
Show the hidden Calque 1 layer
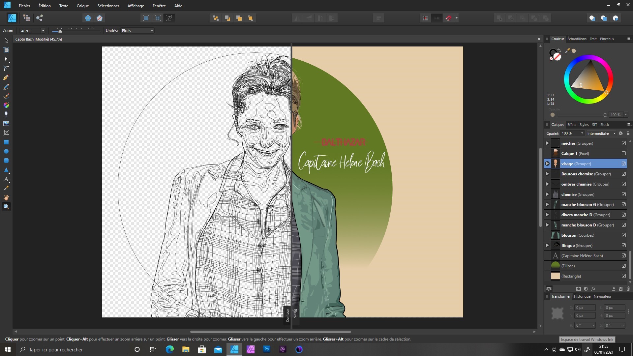[x=623, y=154]
